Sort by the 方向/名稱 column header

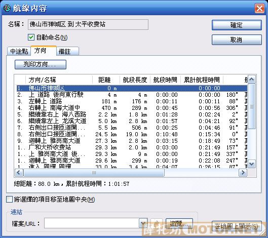click(x=59, y=80)
